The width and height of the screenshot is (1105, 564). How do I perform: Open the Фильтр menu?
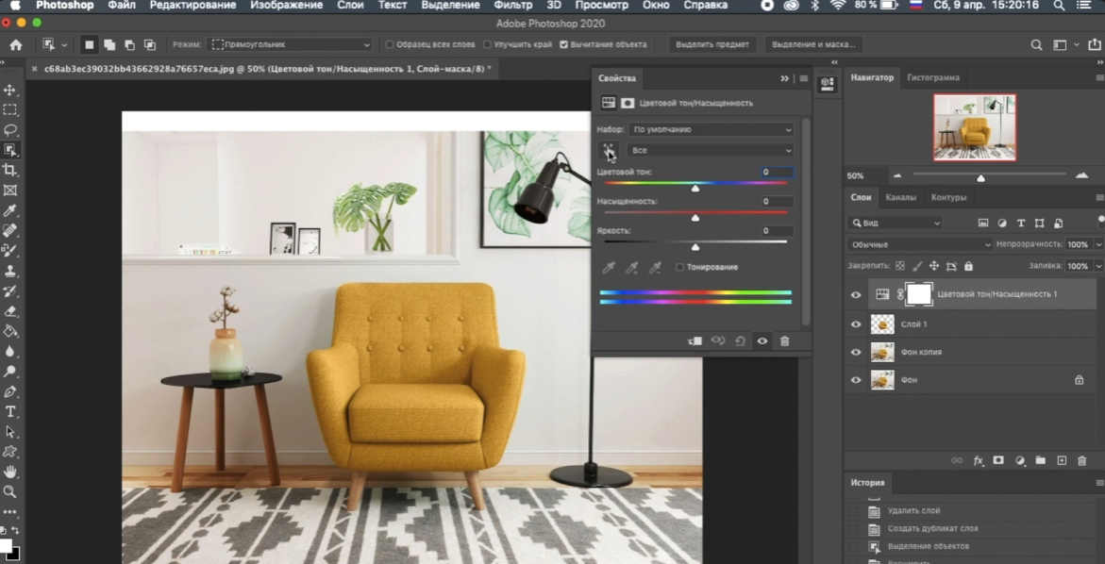(512, 5)
